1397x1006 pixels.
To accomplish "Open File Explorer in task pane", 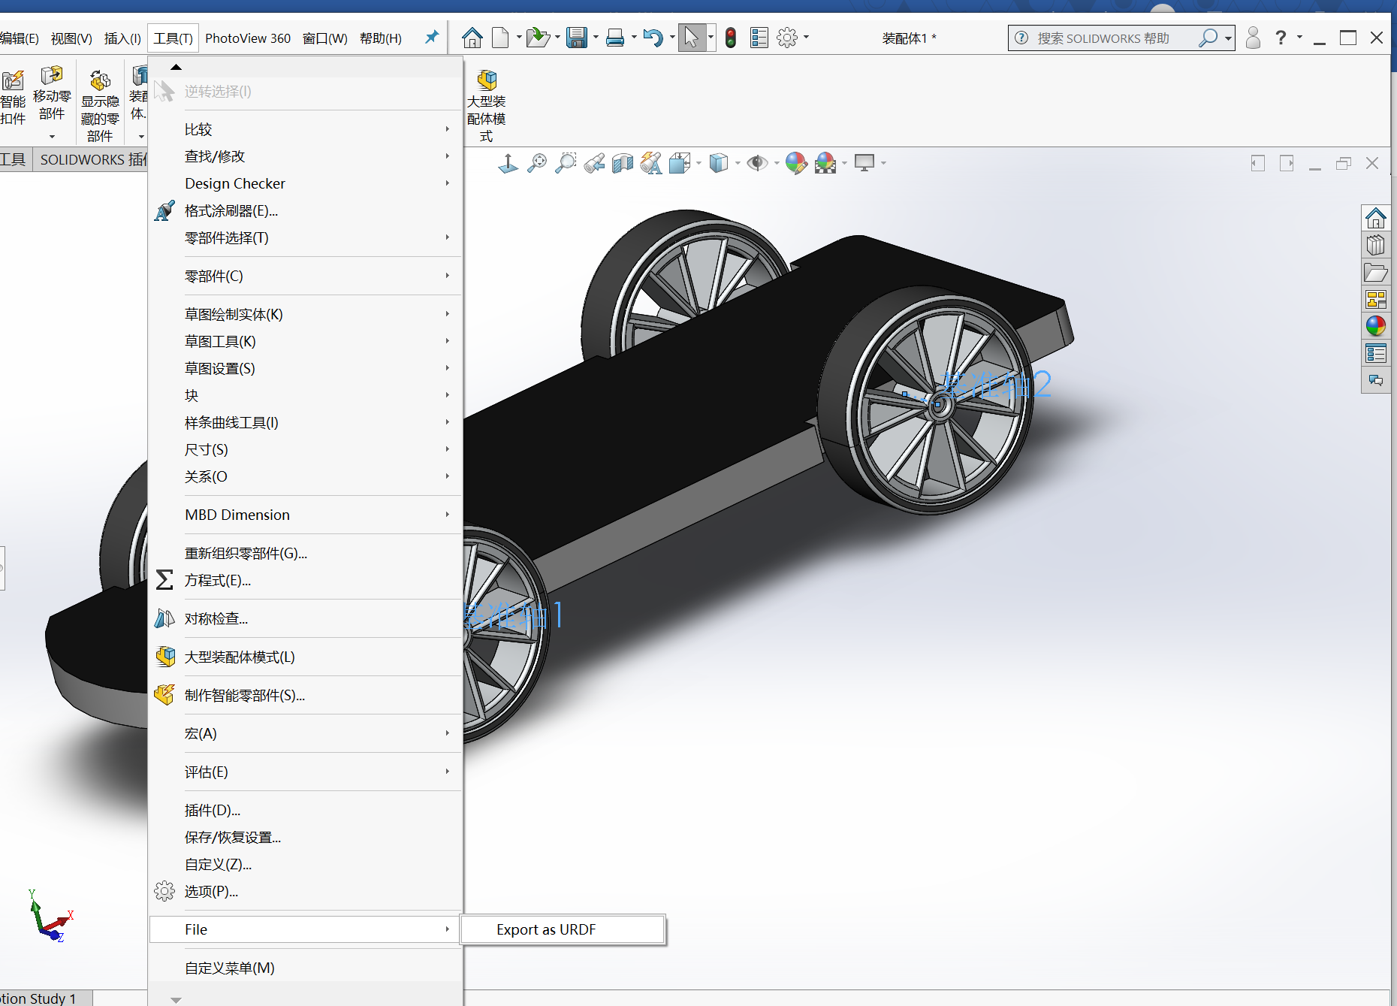I will pyautogui.click(x=1375, y=273).
